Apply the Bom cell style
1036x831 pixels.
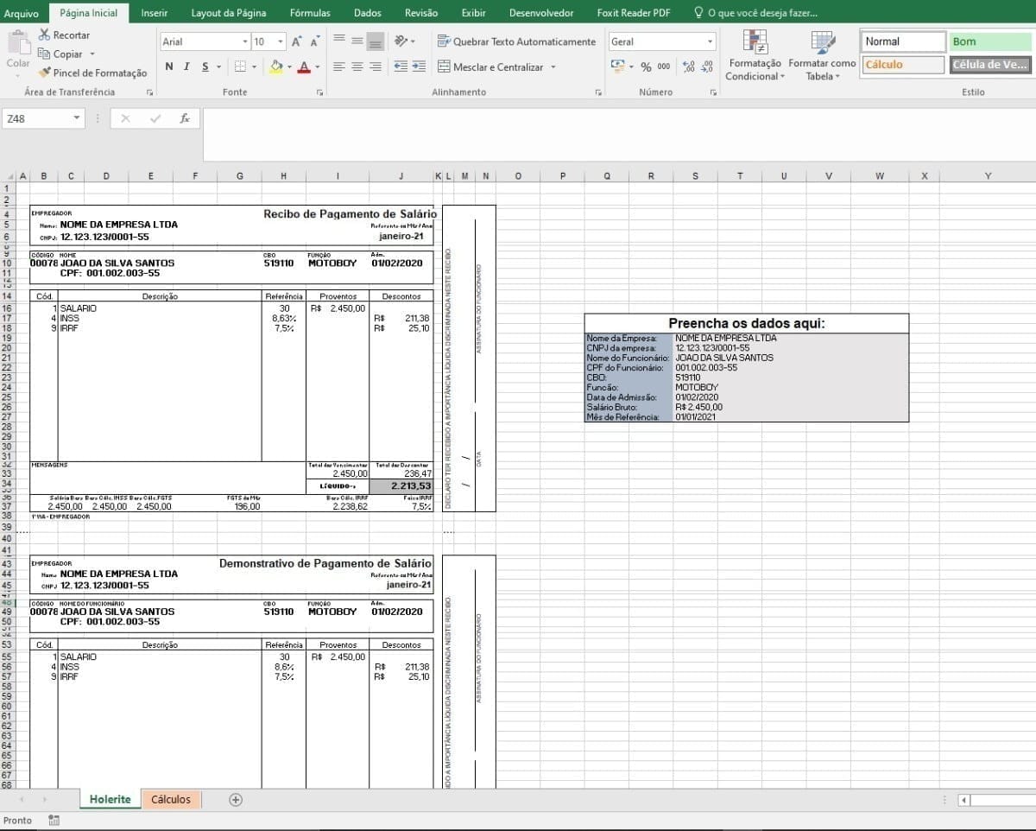(990, 41)
